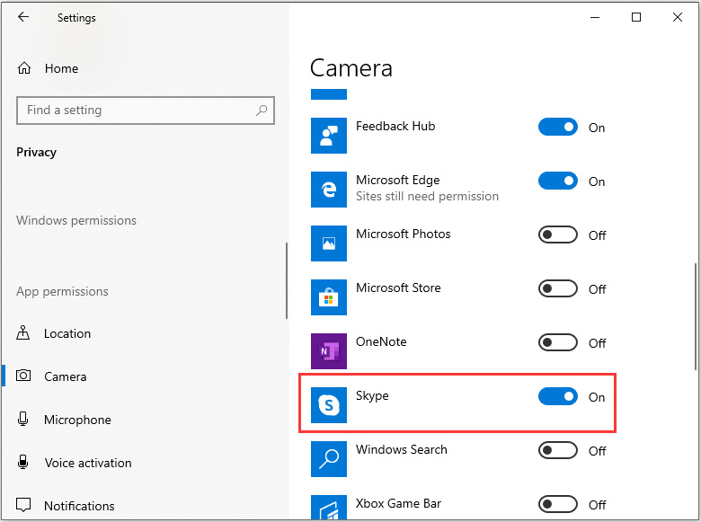
Task: Select Voice activation in sidebar
Action: [x=88, y=463]
